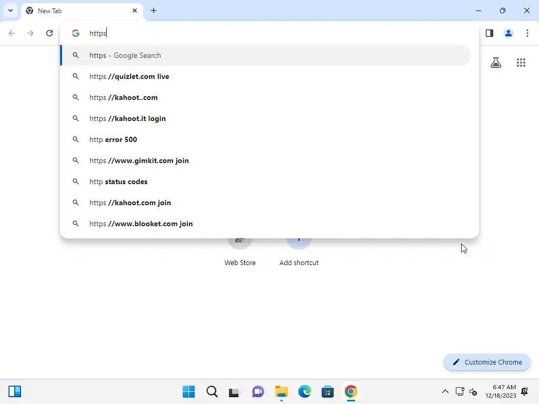Click Customize Chrome button

(x=487, y=362)
